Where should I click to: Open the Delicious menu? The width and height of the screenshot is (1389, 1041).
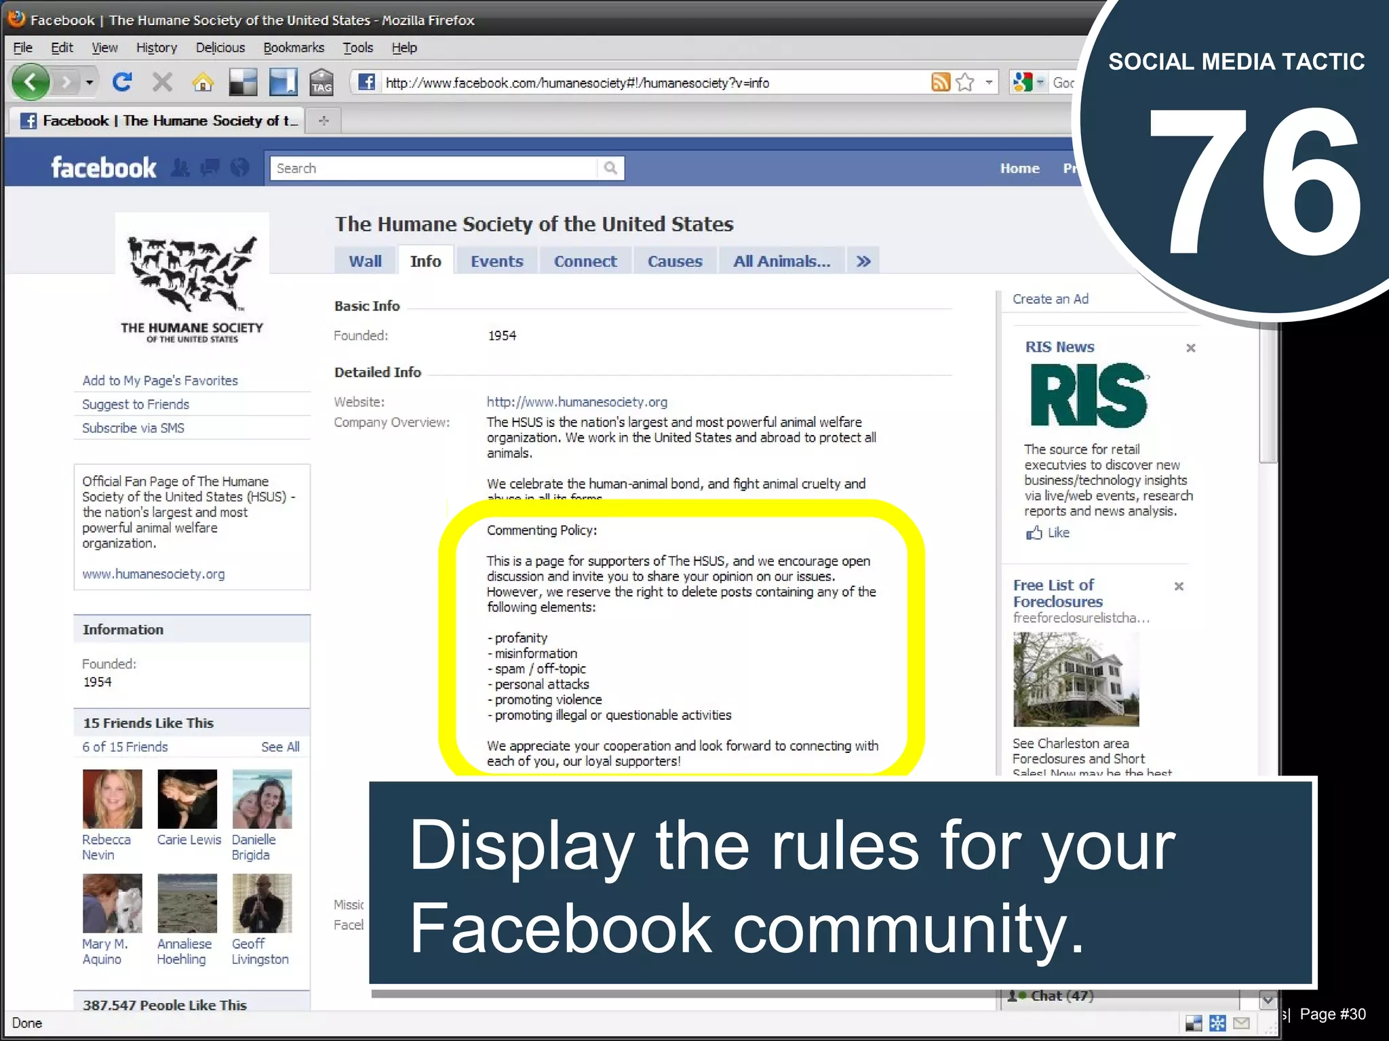pyautogui.click(x=220, y=47)
